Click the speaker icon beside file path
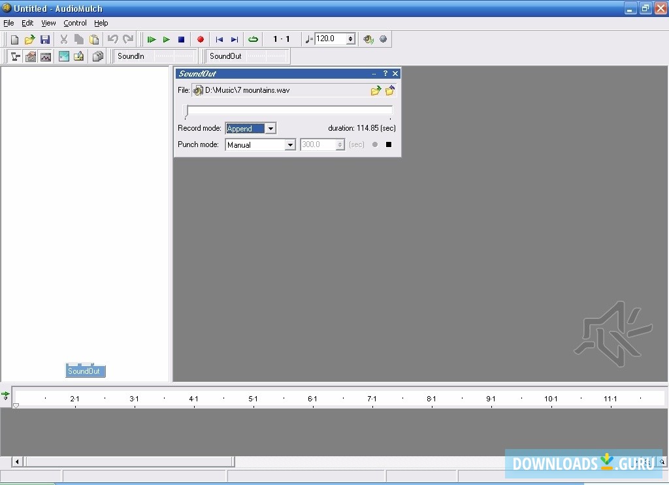The image size is (669, 485). tap(198, 90)
